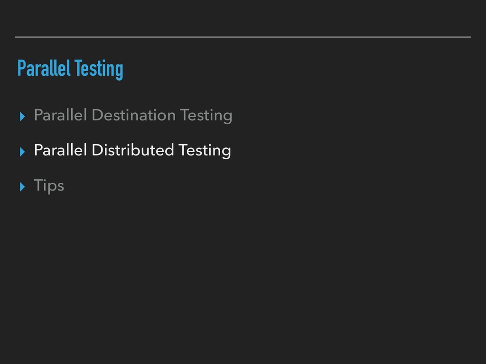Click the letter T in Tips
Image resolution: width=486 pixels, height=364 pixels.
39,185
